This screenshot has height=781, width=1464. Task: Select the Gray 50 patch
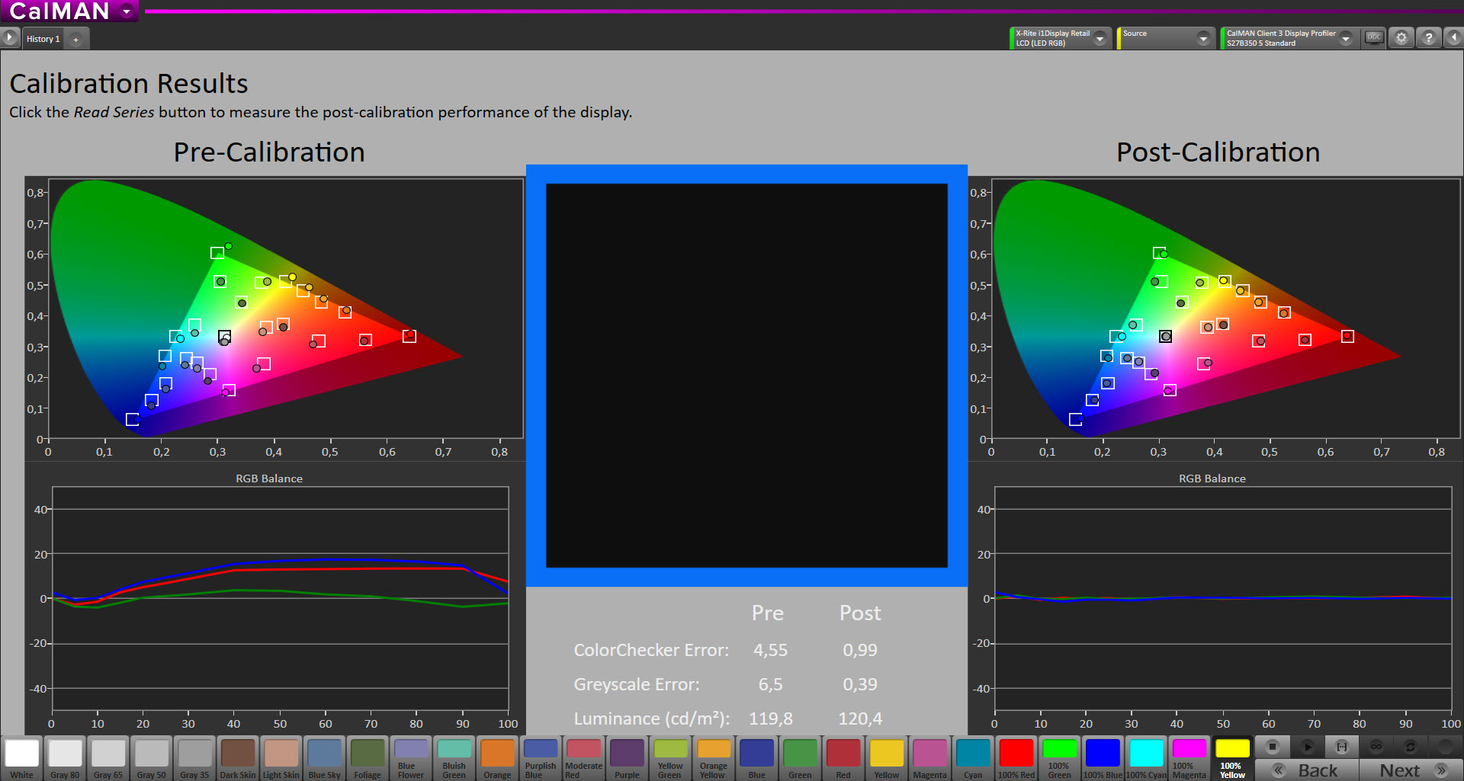152,758
